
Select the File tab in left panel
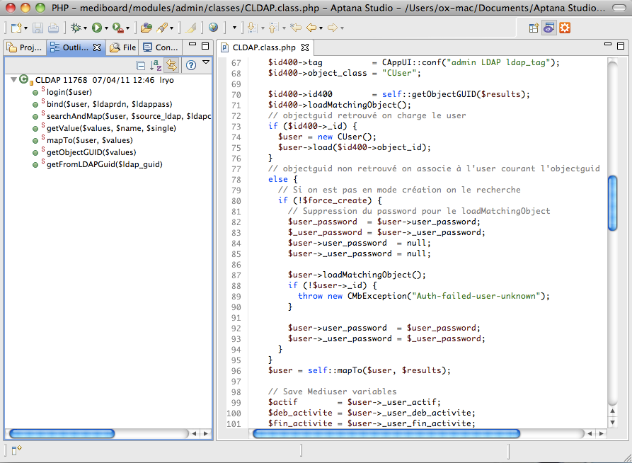point(122,47)
